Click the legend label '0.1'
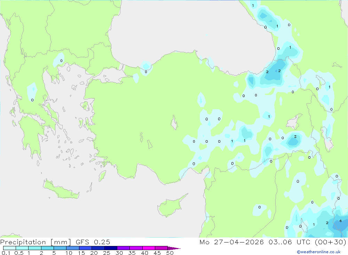 pyautogui.click(x=6, y=253)
